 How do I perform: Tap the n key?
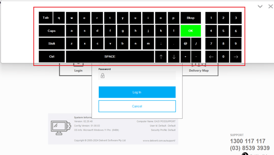135,44
